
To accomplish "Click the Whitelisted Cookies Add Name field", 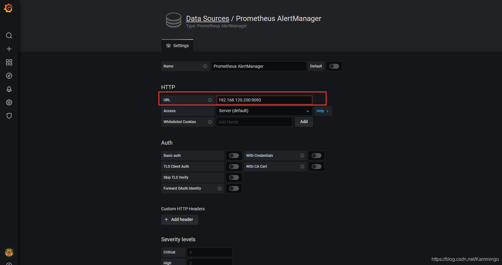I will pyautogui.click(x=254, y=122).
